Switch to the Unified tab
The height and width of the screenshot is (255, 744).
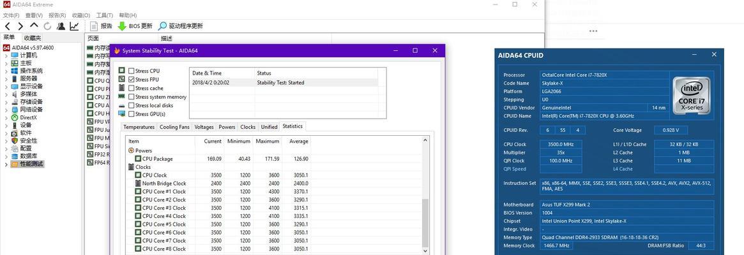(269, 127)
